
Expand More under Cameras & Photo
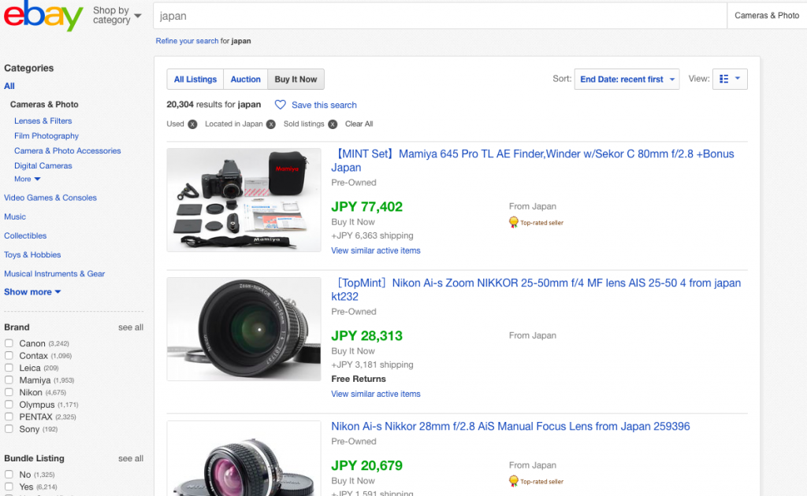tap(28, 179)
